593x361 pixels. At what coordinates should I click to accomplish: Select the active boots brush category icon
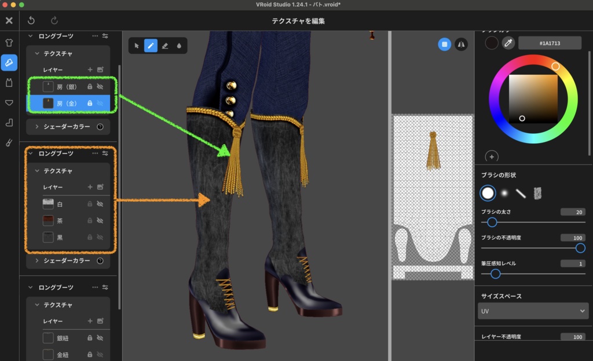[9, 63]
